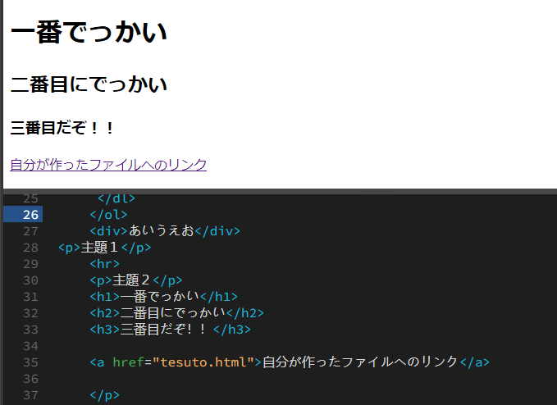
Task: Select line number 27 in the gutter
Action: coord(30,231)
